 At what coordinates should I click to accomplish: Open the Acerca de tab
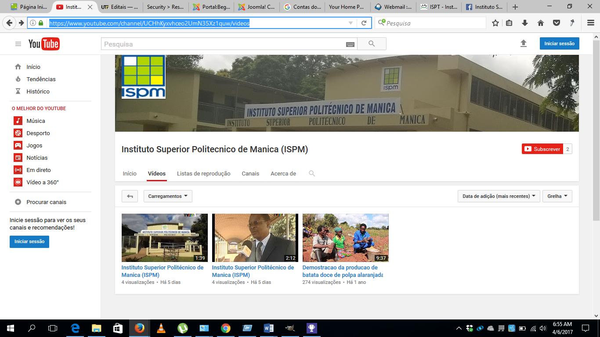point(283,174)
